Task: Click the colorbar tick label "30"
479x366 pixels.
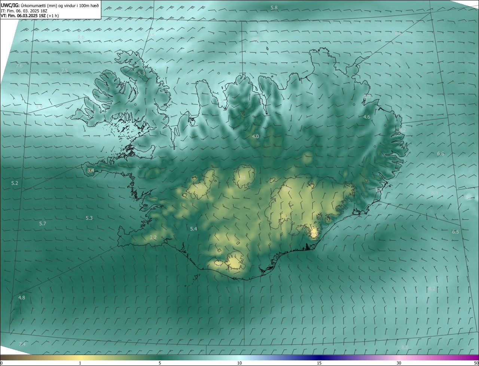Action: (x=399, y=363)
